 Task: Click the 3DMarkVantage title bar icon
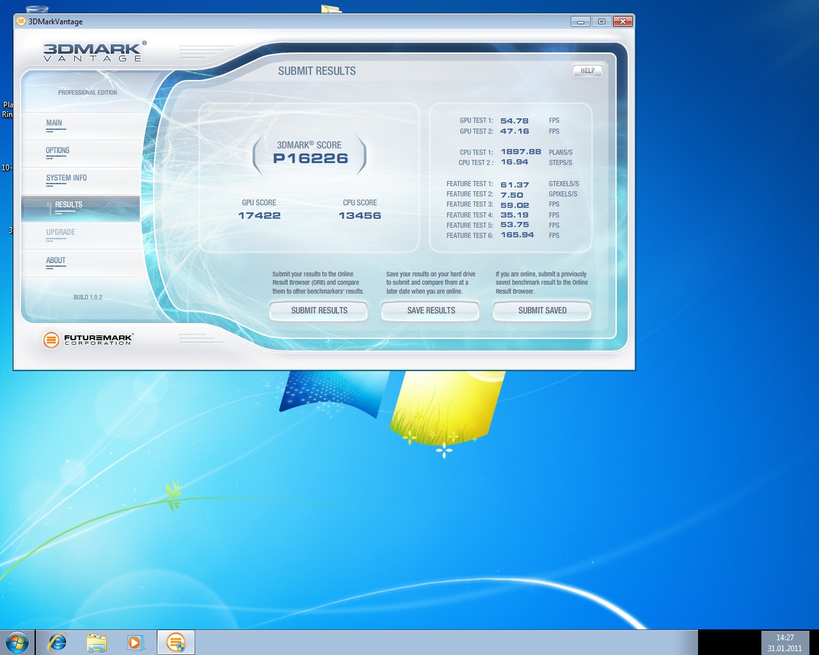21,21
